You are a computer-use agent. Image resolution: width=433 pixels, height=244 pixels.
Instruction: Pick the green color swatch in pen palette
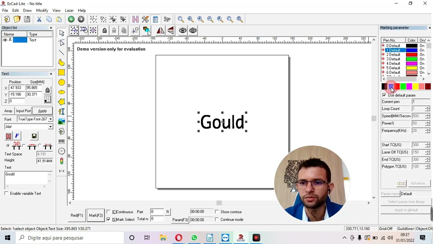point(403,87)
